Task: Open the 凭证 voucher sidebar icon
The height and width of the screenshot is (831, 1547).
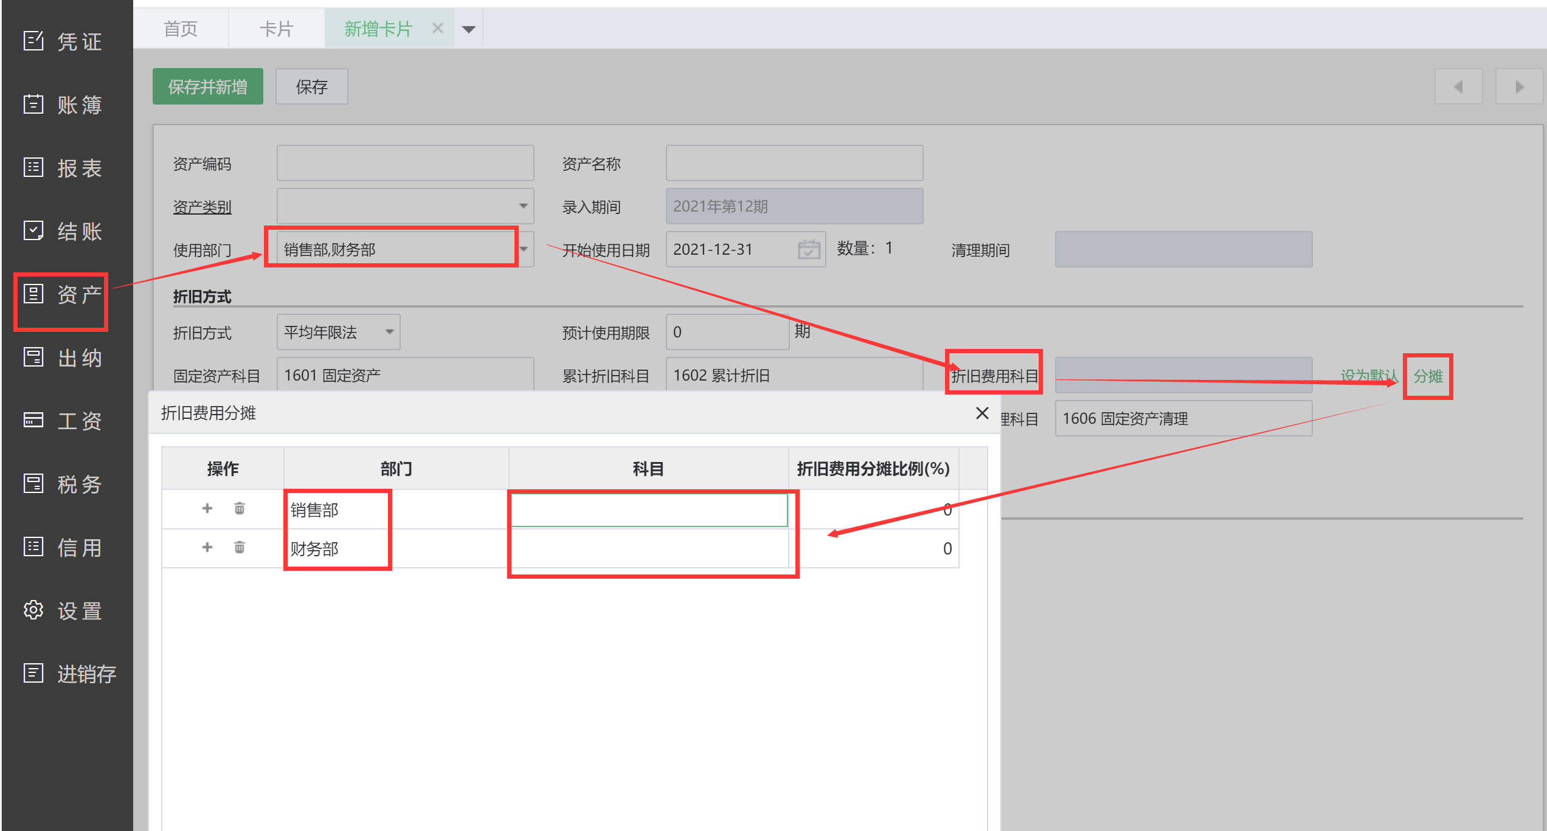Action: [x=33, y=41]
